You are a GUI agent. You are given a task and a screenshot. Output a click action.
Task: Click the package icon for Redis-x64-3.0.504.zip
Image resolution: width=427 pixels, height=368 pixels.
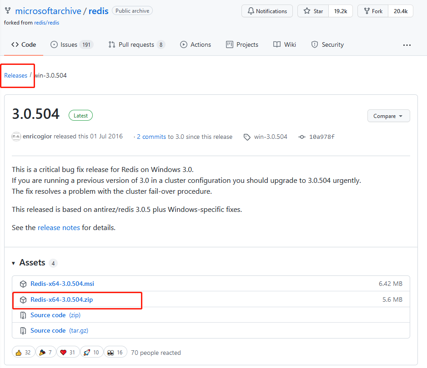(23, 300)
